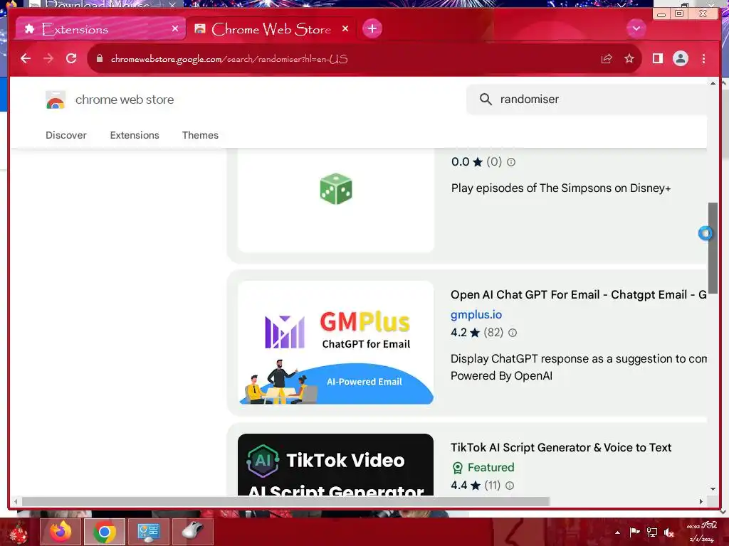Click the Action Center flag icon
The width and height of the screenshot is (729, 546).
(x=634, y=532)
